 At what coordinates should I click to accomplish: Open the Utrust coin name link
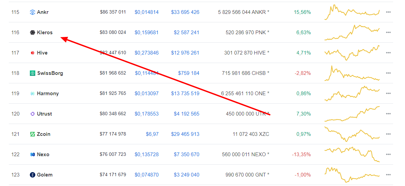click(44, 114)
